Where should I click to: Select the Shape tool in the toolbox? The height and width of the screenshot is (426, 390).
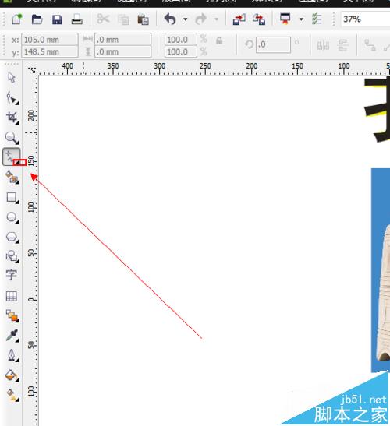point(12,98)
